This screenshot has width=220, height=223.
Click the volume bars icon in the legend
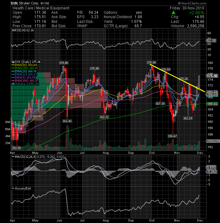click(x=13, y=84)
